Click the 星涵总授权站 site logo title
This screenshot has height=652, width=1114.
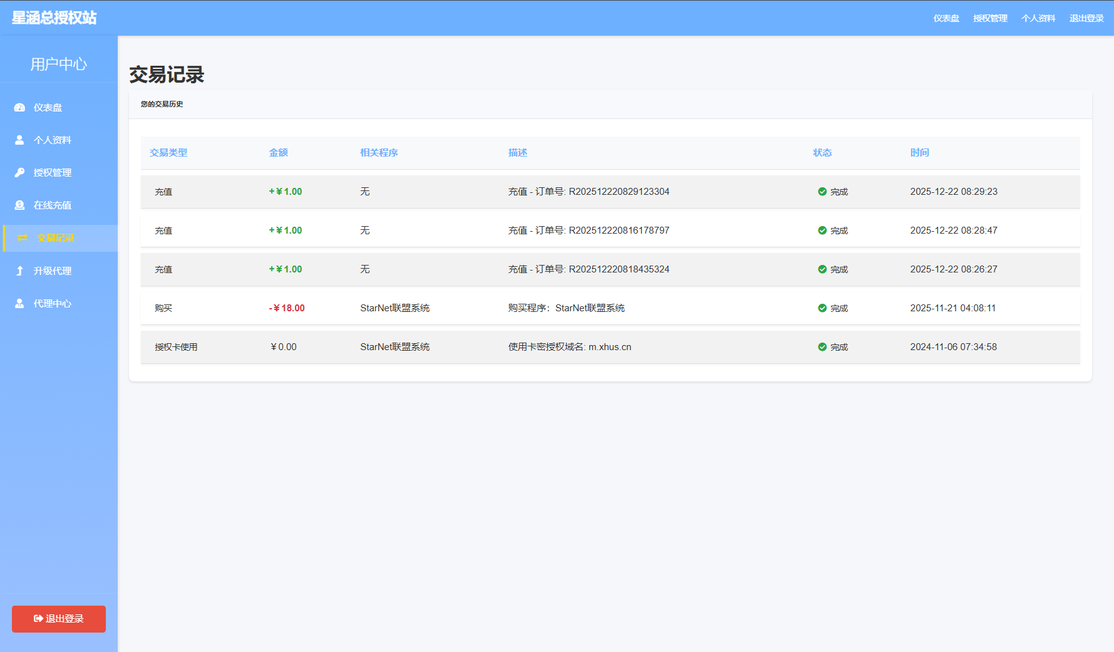pyautogui.click(x=54, y=18)
